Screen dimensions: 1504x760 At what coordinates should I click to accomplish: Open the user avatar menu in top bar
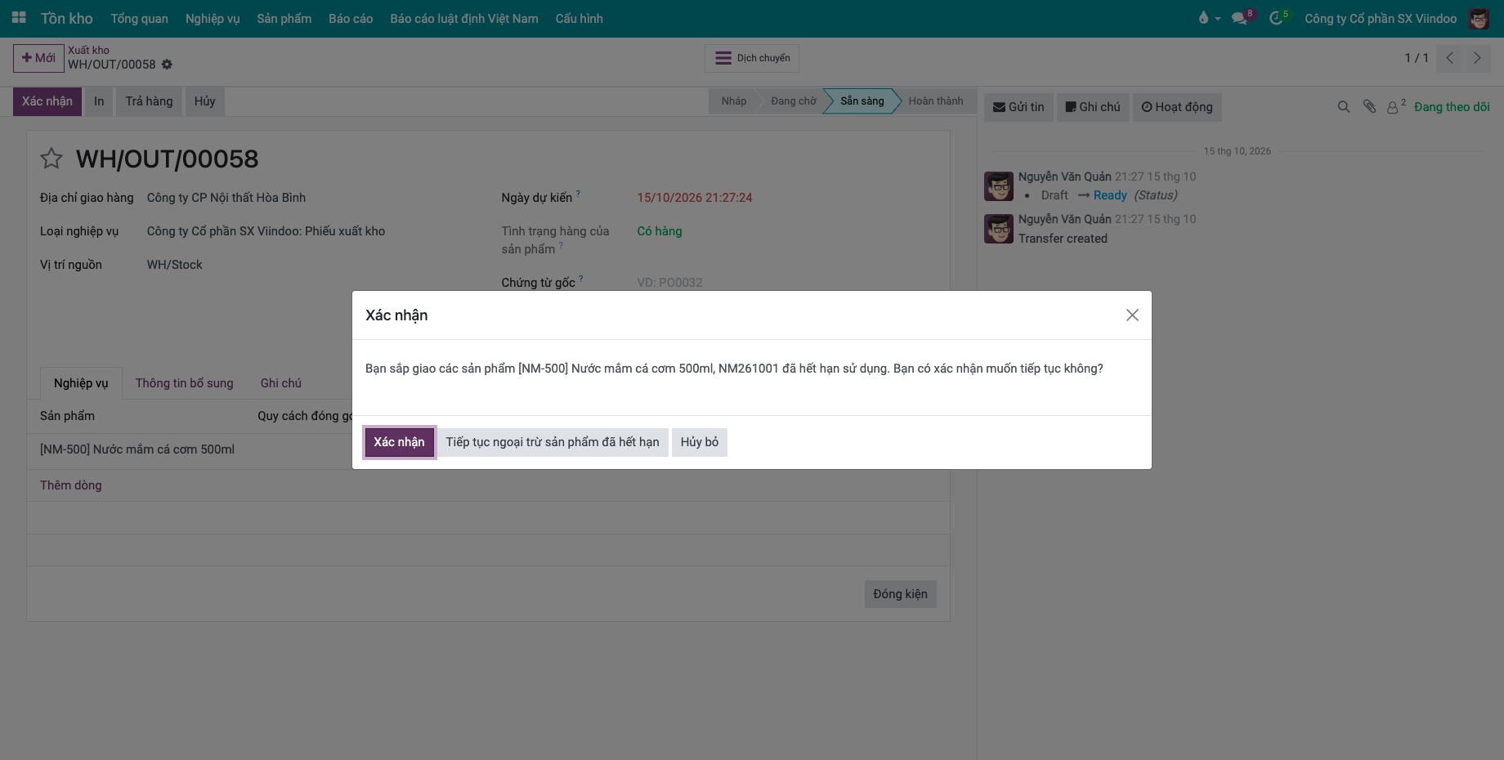(x=1479, y=18)
